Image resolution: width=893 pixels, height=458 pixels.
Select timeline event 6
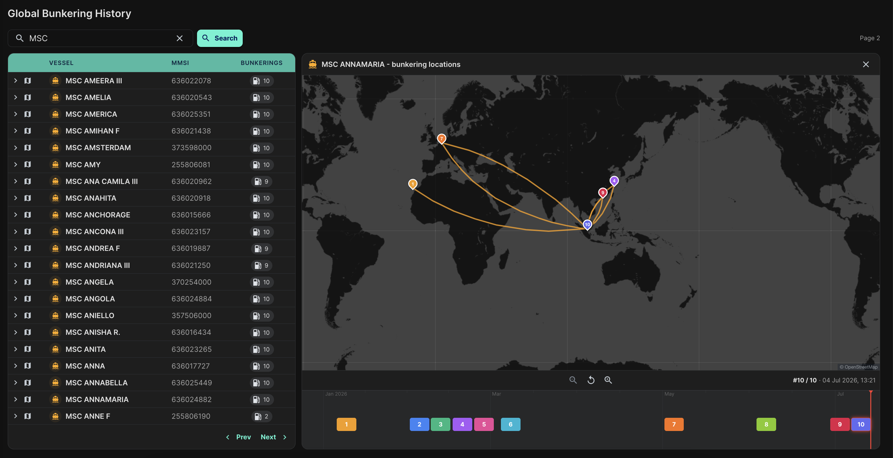pos(511,425)
